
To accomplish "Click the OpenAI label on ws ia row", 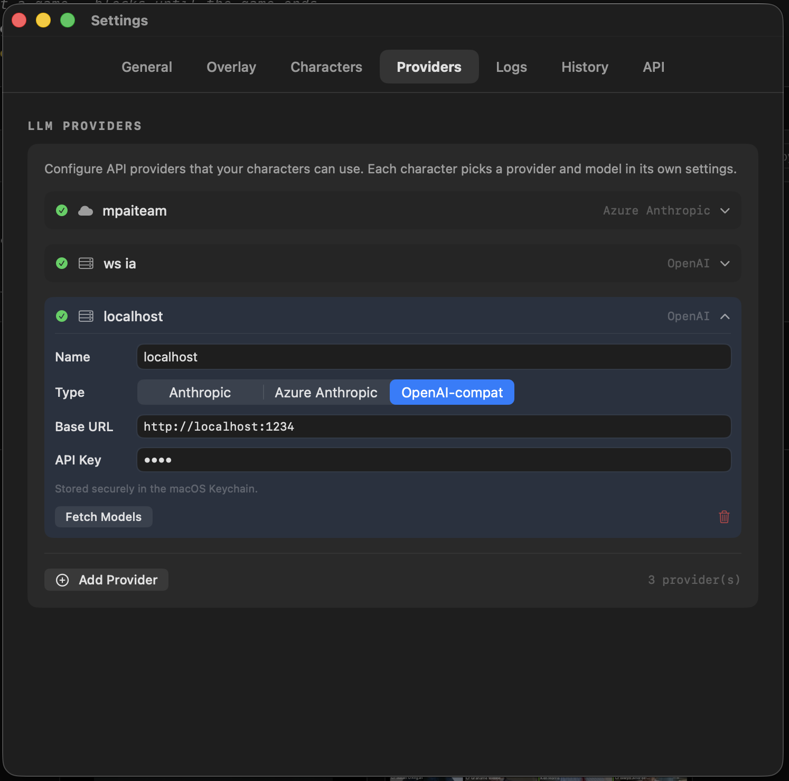I will coord(689,263).
